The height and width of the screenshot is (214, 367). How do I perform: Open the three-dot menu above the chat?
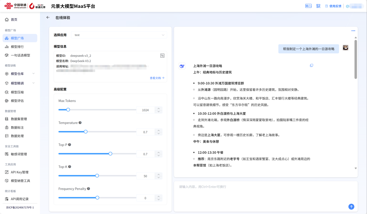(x=353, y=31)
